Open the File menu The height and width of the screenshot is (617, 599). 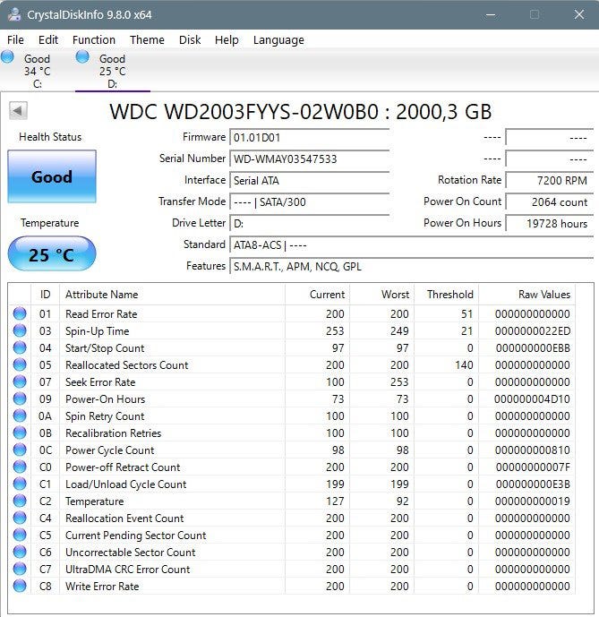click(16, 39)
